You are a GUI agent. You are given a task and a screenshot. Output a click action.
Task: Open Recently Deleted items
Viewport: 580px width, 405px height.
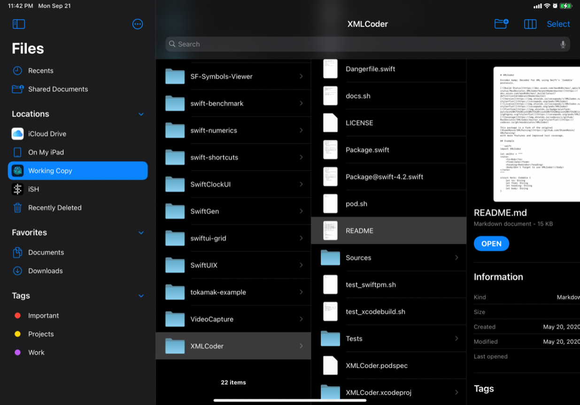click(x=78, y=208)
